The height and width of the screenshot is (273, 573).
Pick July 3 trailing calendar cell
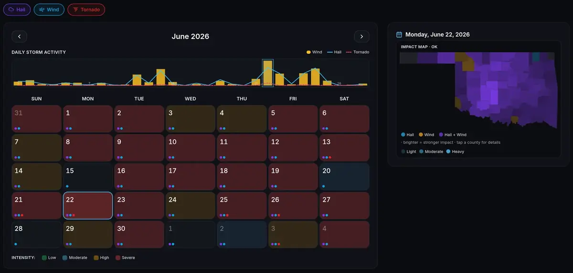[293, 234]
